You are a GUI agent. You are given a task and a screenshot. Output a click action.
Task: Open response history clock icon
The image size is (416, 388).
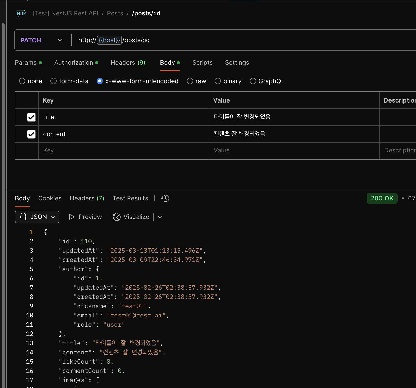pos(165,198)
